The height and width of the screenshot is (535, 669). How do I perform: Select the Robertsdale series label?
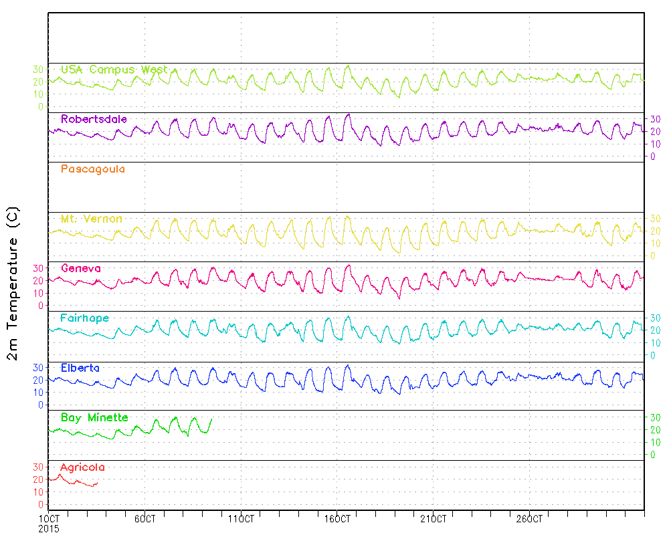pyautogui.click(x=94, y=119)
